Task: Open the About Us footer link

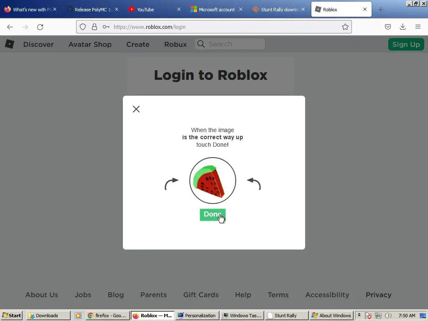Action: point(42,295)
